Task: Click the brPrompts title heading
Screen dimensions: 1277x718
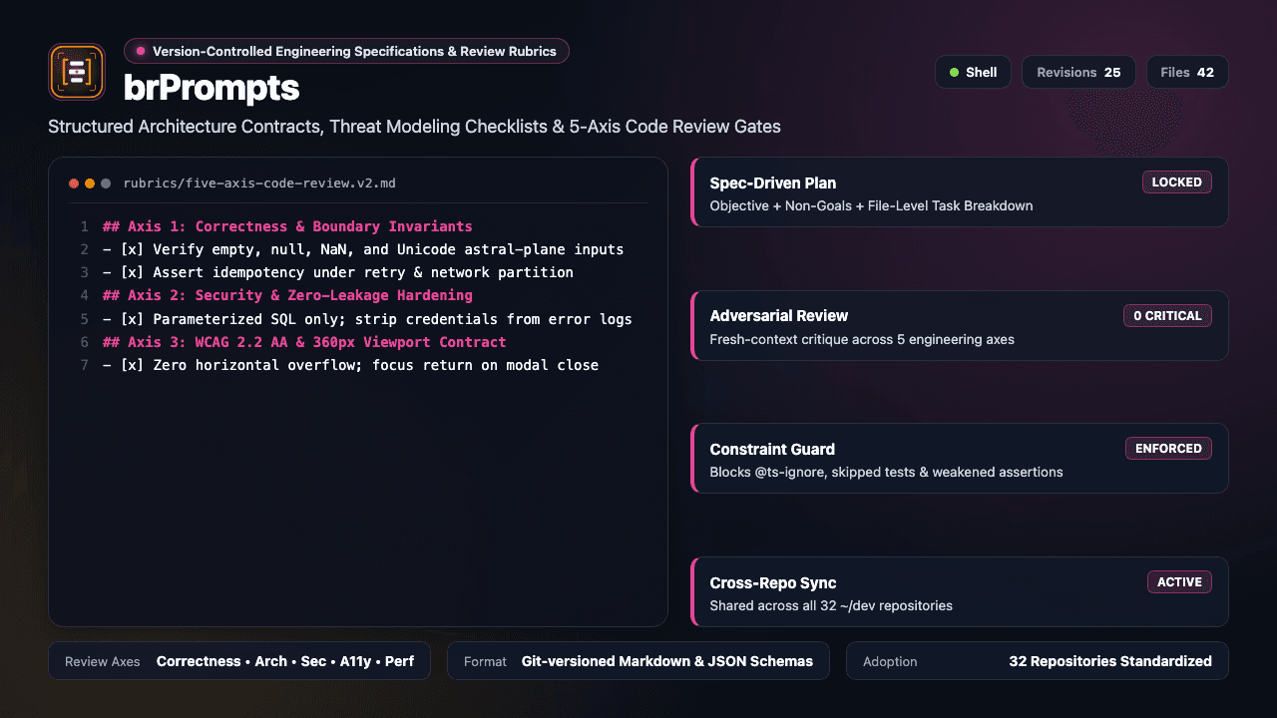Action: click(x=212, y=88)
